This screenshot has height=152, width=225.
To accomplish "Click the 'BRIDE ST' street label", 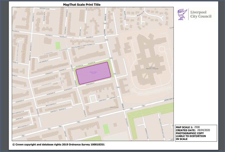I will tap(15, 62).
